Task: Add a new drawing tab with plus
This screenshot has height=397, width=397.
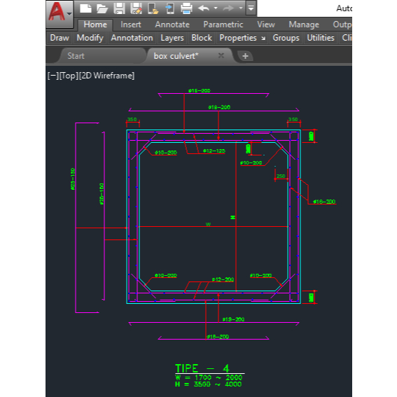Action: 245,56
